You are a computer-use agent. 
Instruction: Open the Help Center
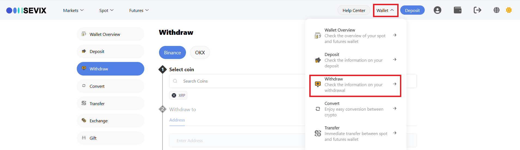coord(354,10)
